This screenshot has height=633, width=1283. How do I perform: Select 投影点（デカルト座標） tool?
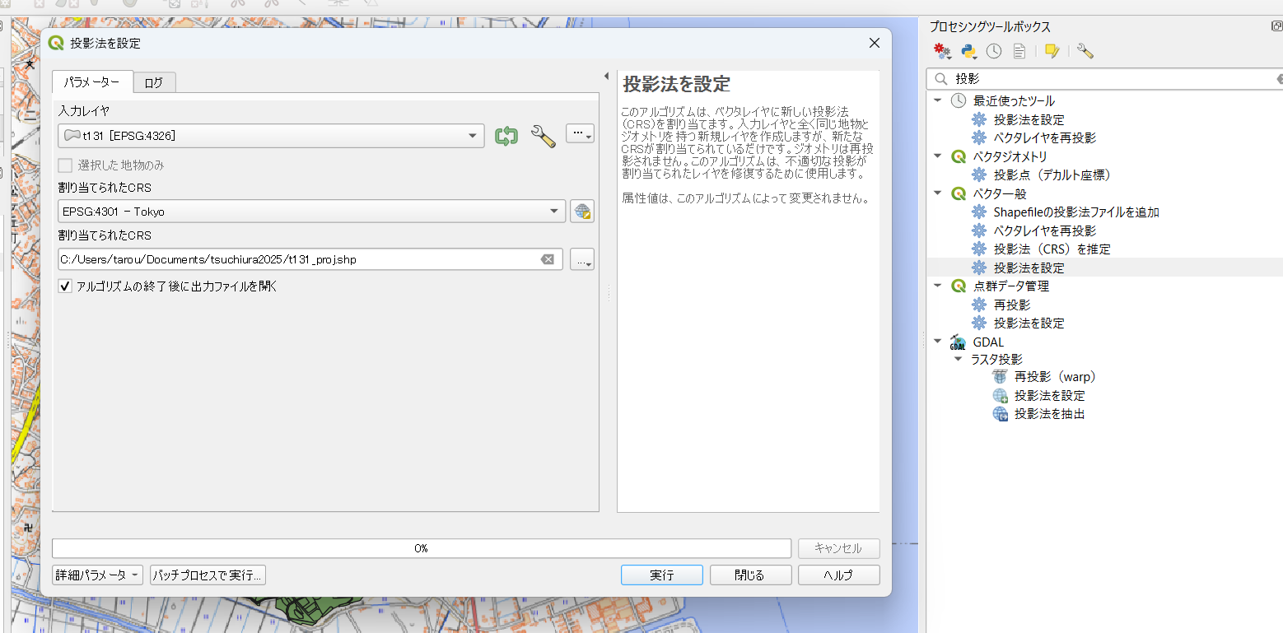[1052, 175]
